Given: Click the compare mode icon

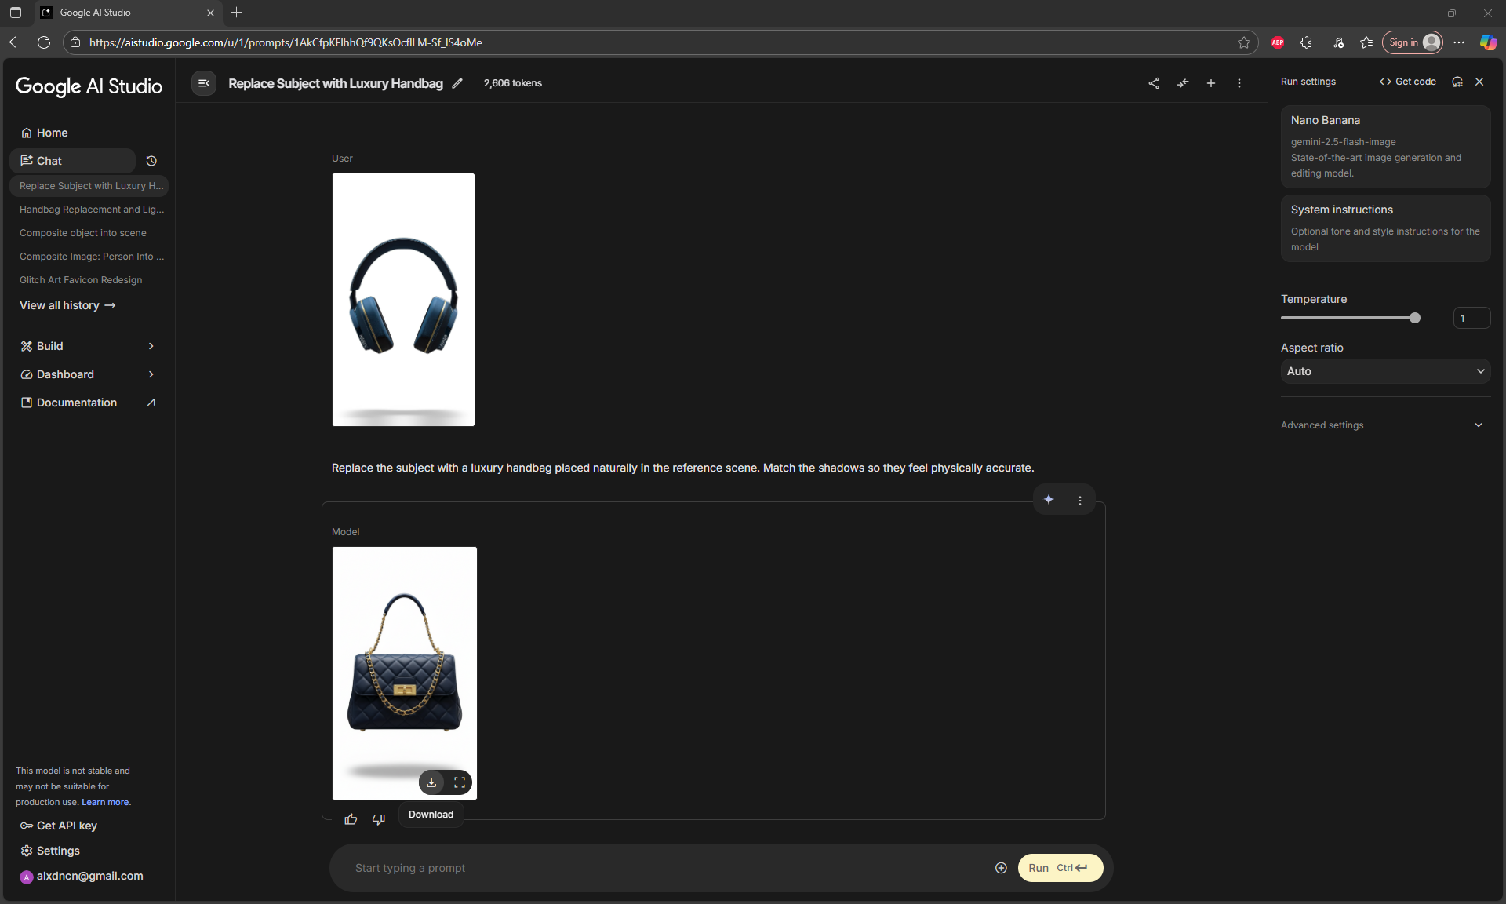Looking at the screenshot, I should tap(1183, 83).
